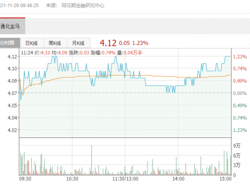Select the 11:30/13:00 time axis marker

(x=125, y=179)
